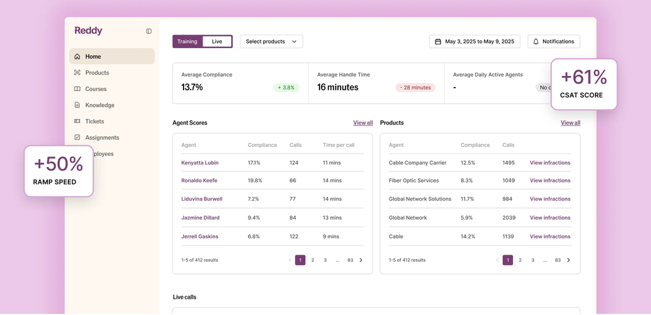The height and width of the screenshot is (315, 651).
Task: Click the Reddy logo
Action: coord(88,31)
